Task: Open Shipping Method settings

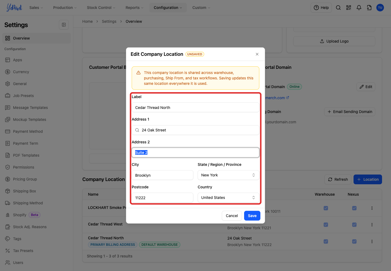Action: [x=36, y=203]
